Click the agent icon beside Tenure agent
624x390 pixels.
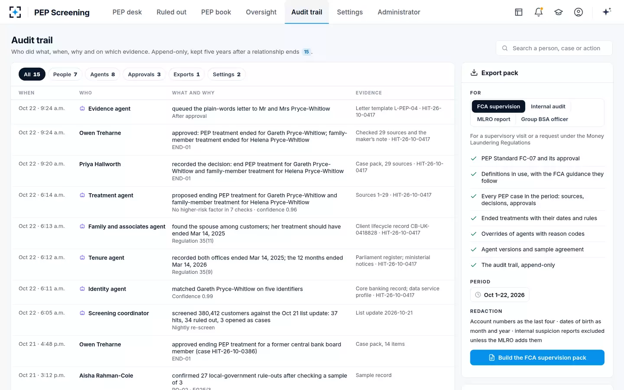(x=82, y=258)
